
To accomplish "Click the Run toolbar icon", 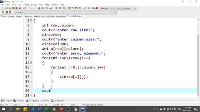I will (73, 8).
